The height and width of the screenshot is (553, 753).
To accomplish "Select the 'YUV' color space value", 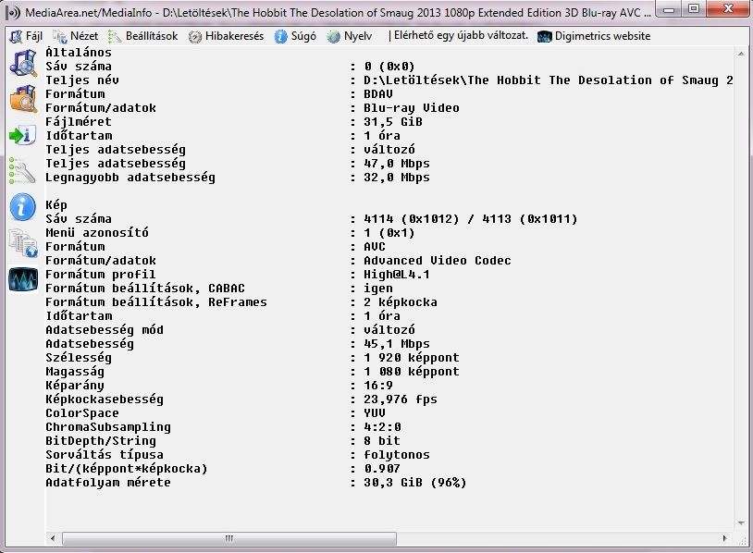I will [x=375, y=413].
